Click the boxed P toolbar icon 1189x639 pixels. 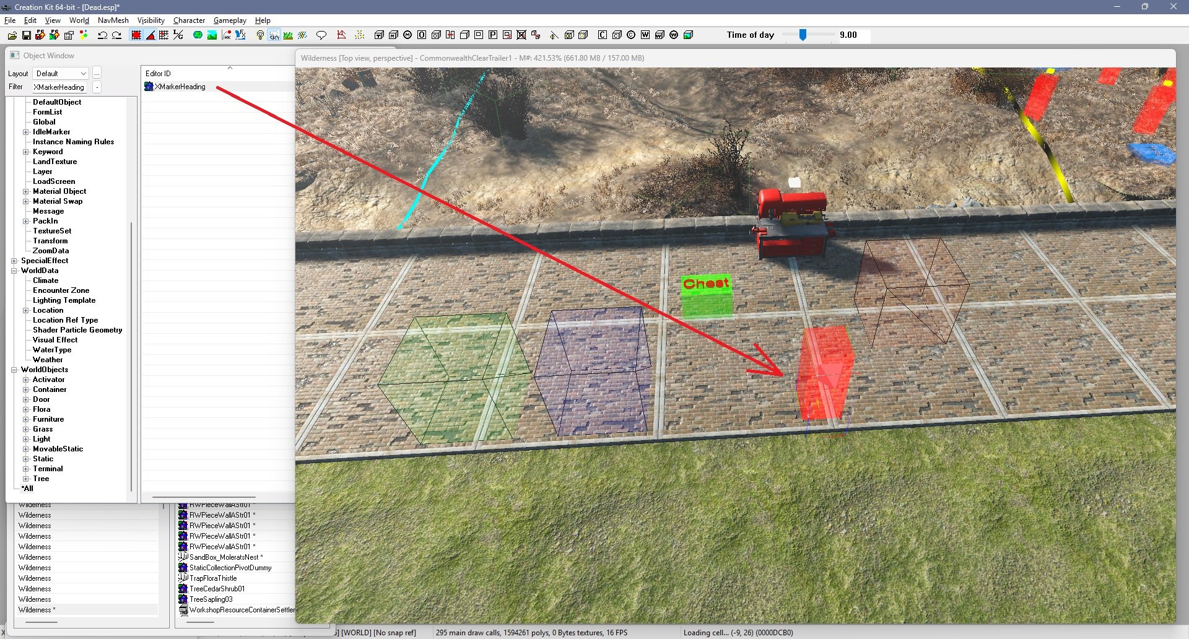tap(493, 35)
